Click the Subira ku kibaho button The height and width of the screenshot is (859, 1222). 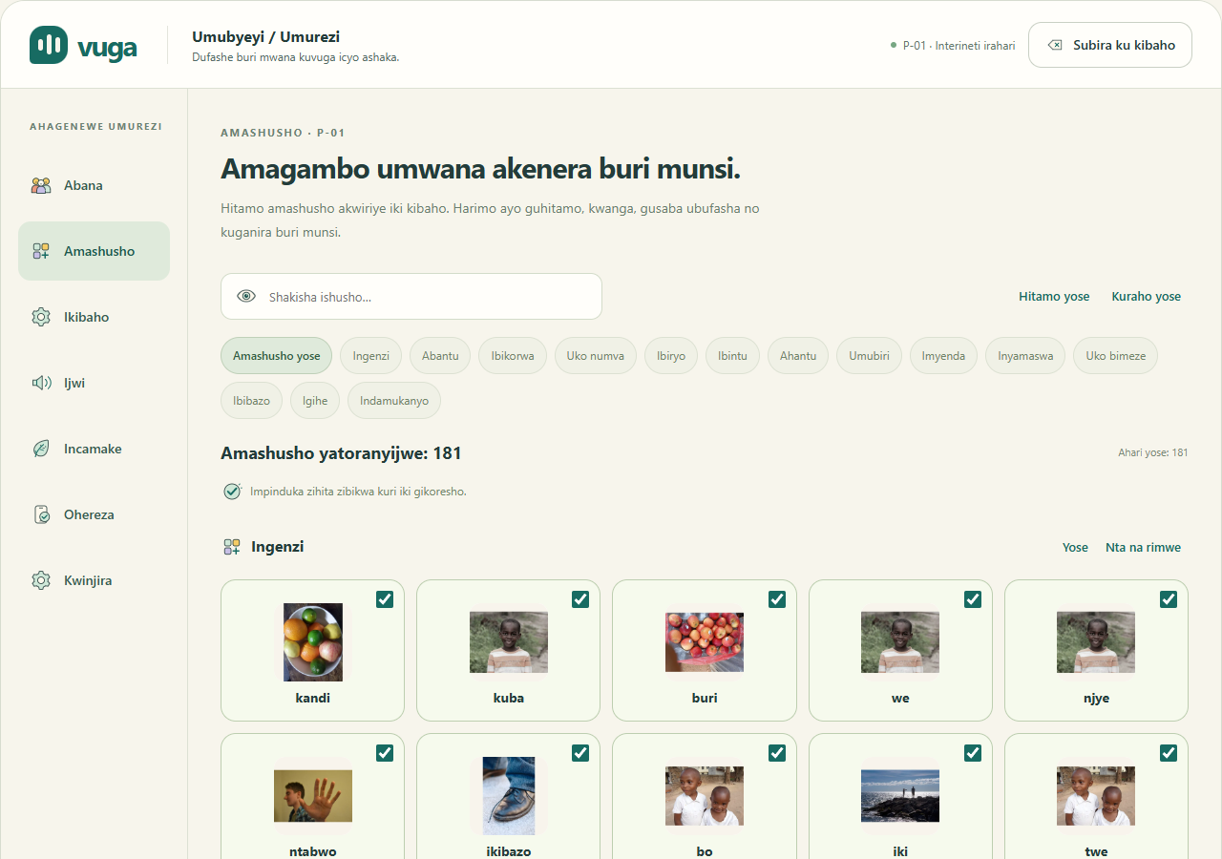[x=1110, y=45]
